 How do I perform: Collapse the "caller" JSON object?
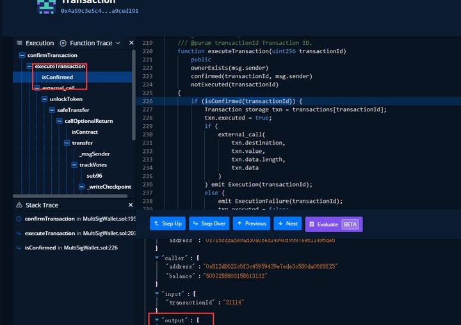[158, 257]
